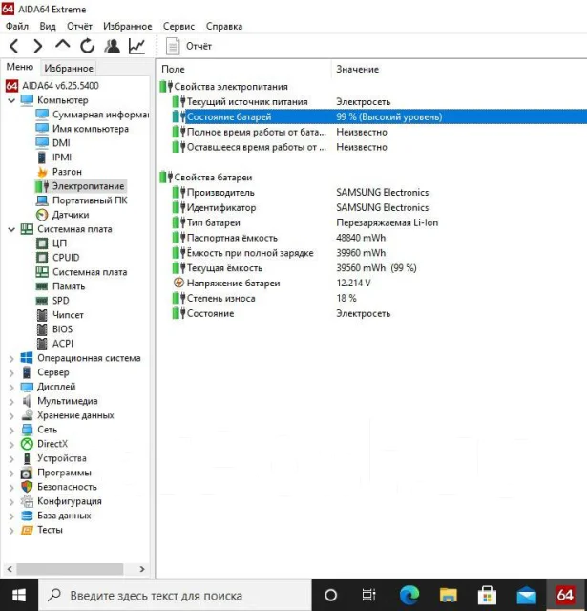Click the Отчёт report button in the toolbar
This screenshot has height=611, width=587.
pyautogui.click(x=189, y=46)
